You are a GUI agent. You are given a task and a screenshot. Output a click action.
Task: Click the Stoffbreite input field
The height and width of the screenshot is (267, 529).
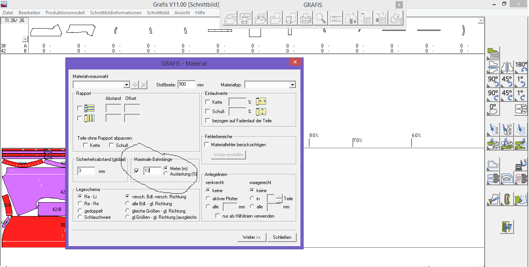click(186, 84)
